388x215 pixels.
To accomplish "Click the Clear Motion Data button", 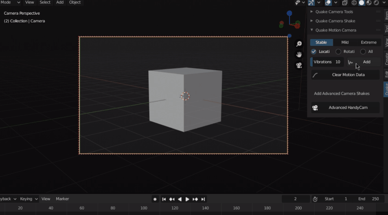I will pyautogui.click(x=345, y=75).
